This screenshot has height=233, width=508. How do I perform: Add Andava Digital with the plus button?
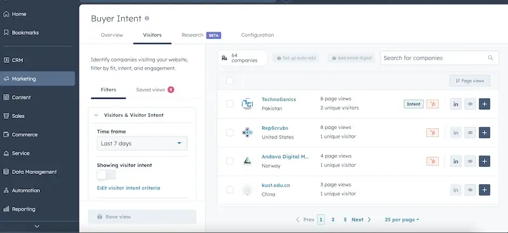(485, 161)
